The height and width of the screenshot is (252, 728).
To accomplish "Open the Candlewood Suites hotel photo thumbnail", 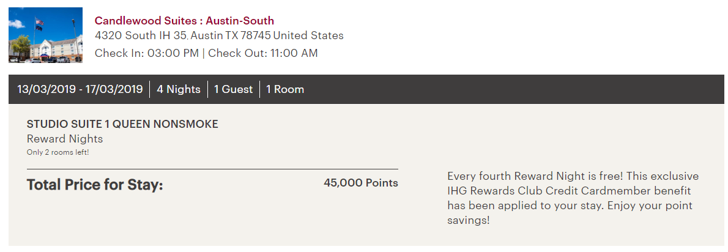I will click(x=45, y=35).
